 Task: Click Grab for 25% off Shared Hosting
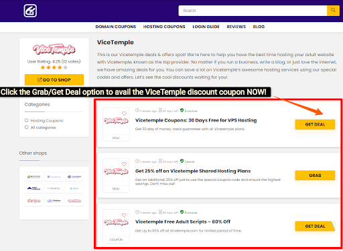pyautogui.click(x=315, y=175)
